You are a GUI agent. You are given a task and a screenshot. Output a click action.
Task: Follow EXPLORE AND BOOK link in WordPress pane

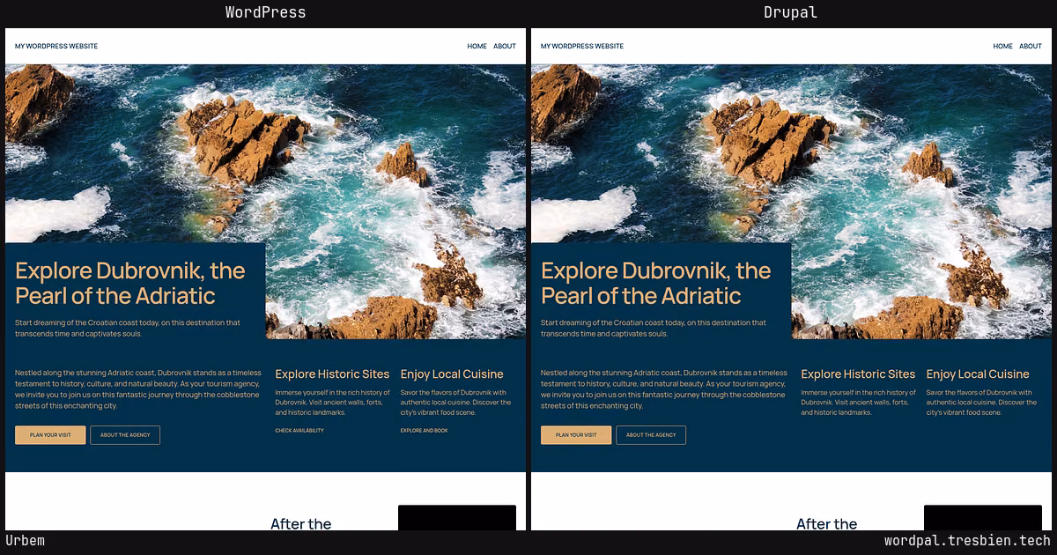click(424, 431)
